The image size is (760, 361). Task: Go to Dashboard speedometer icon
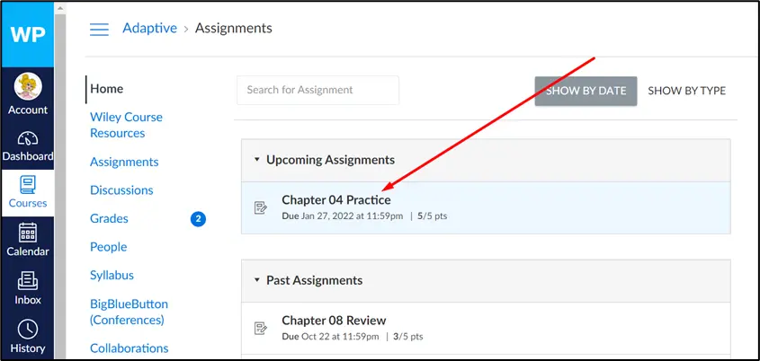tap(28, 139)
